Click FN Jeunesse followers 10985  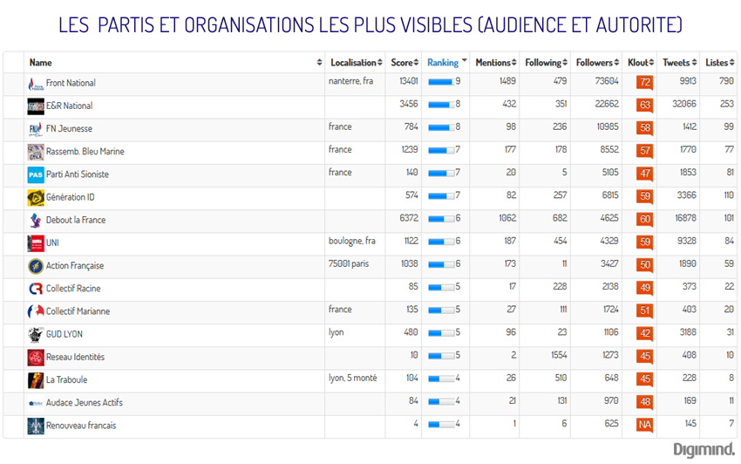pos(608,126)
